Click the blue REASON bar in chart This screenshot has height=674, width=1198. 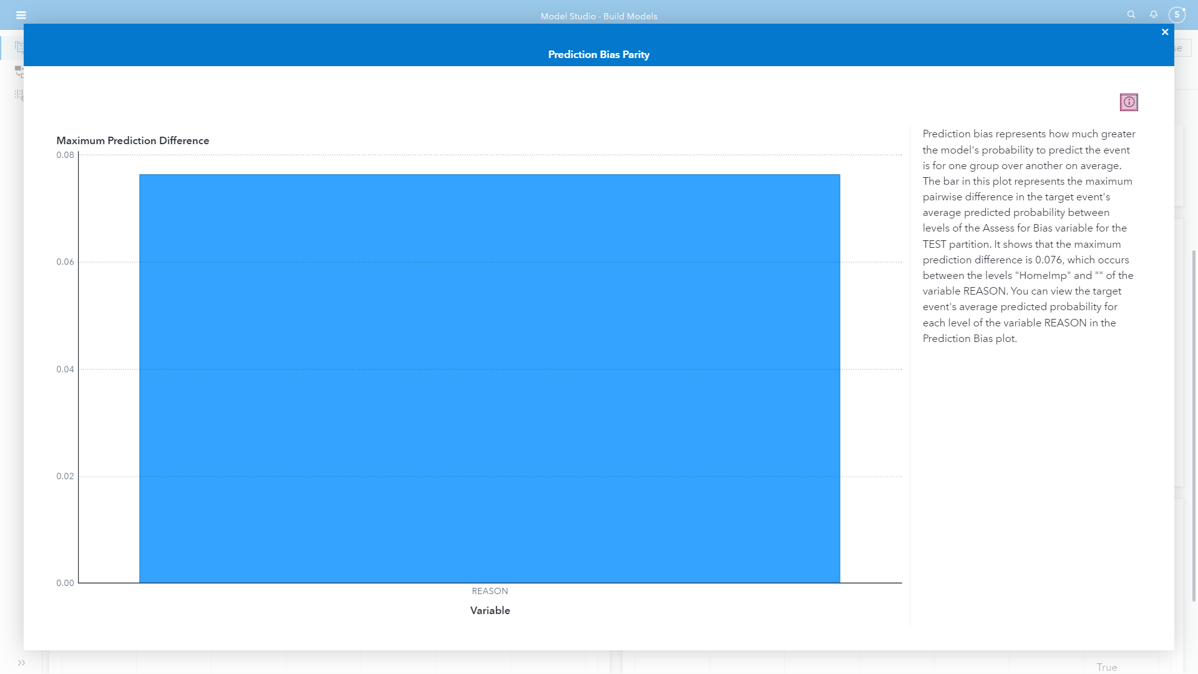(x=489, y=378)
